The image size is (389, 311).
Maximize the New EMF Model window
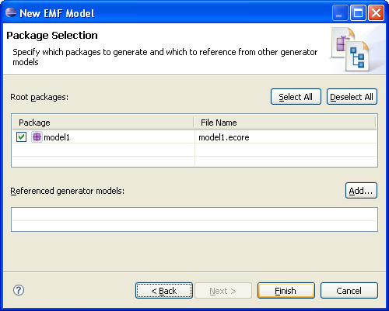click(x=358, y=12)
